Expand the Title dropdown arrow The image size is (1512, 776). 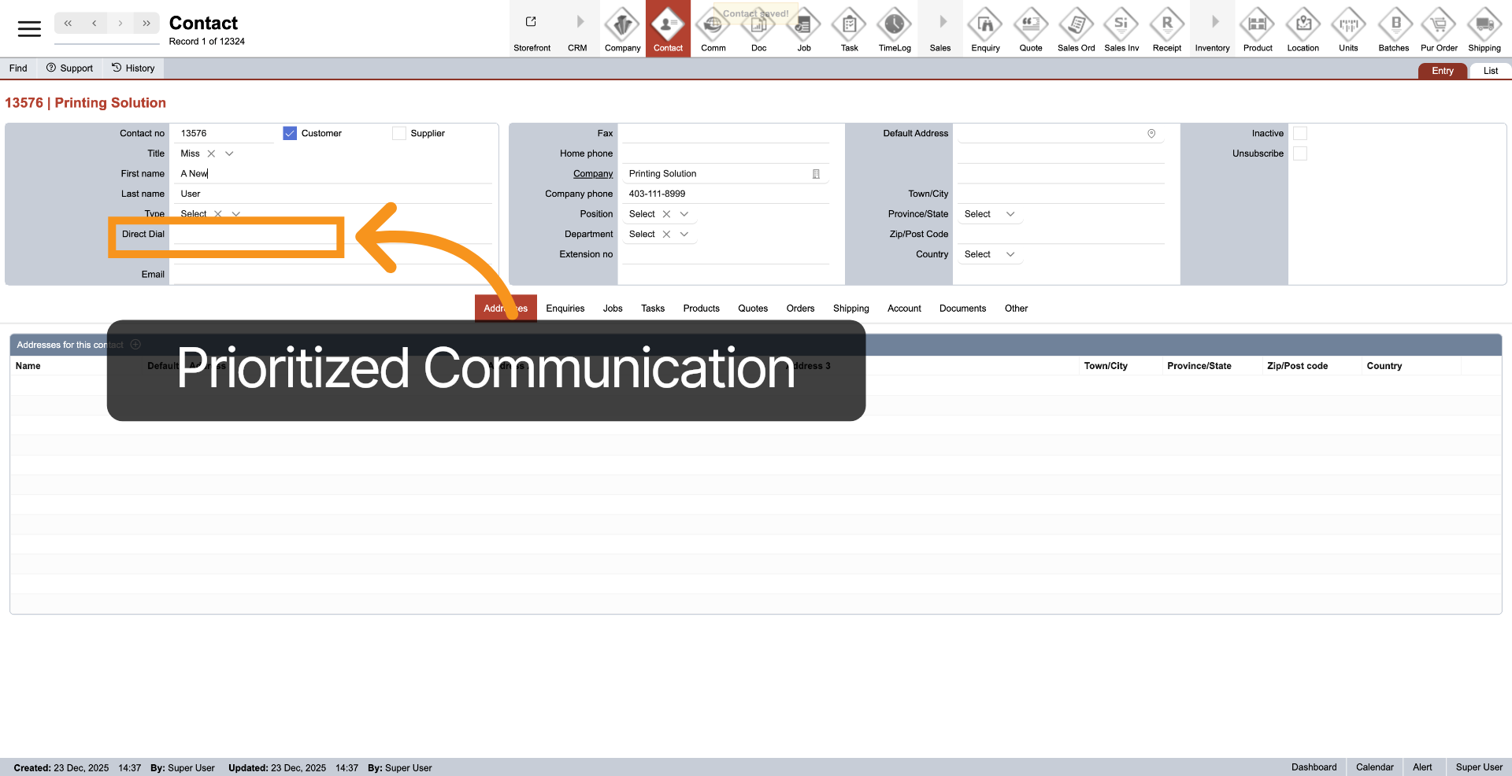[229, 154]
